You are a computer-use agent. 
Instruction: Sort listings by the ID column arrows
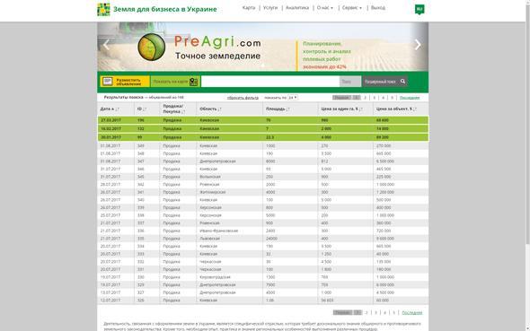coord(146,109)
